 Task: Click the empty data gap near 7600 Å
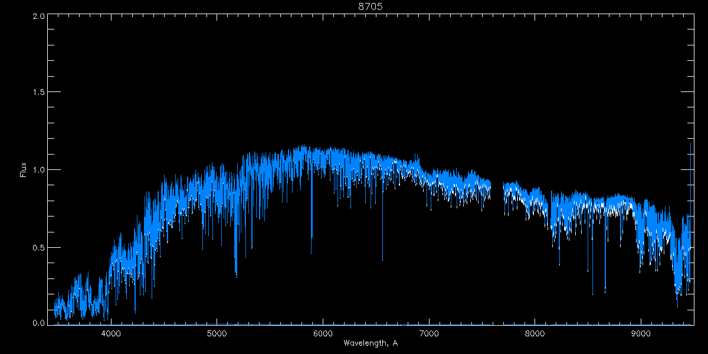(497, 195)
